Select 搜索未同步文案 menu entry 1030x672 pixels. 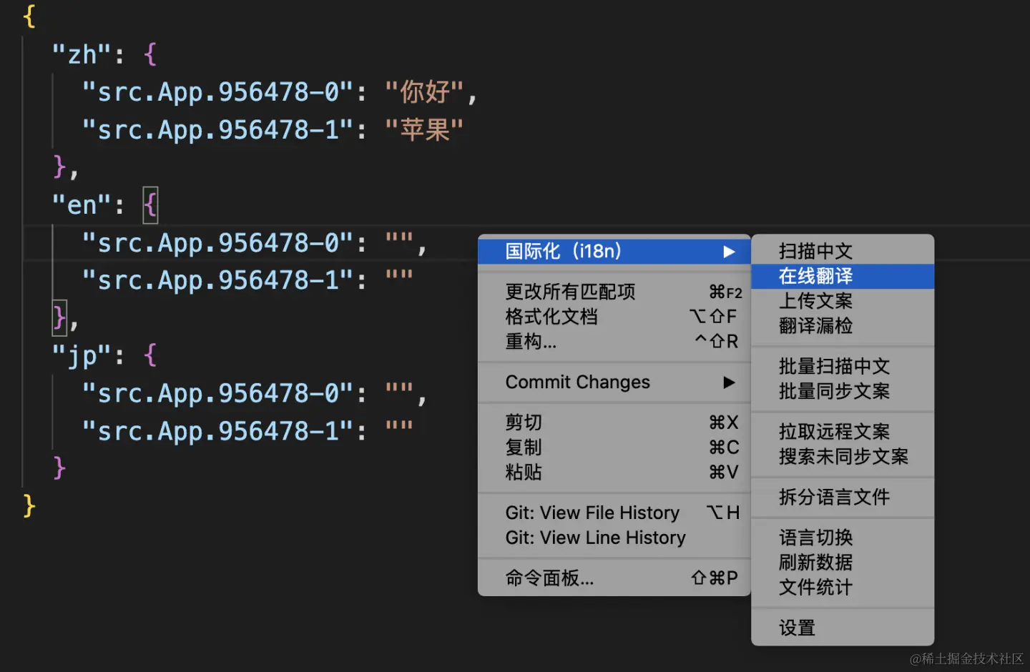point(843,457)
